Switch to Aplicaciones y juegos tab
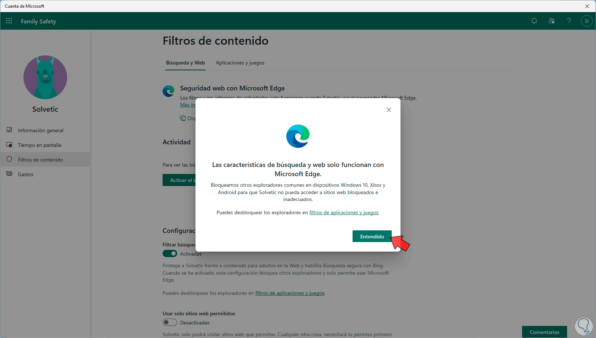The image size is (596, 338). coord(240,63)
